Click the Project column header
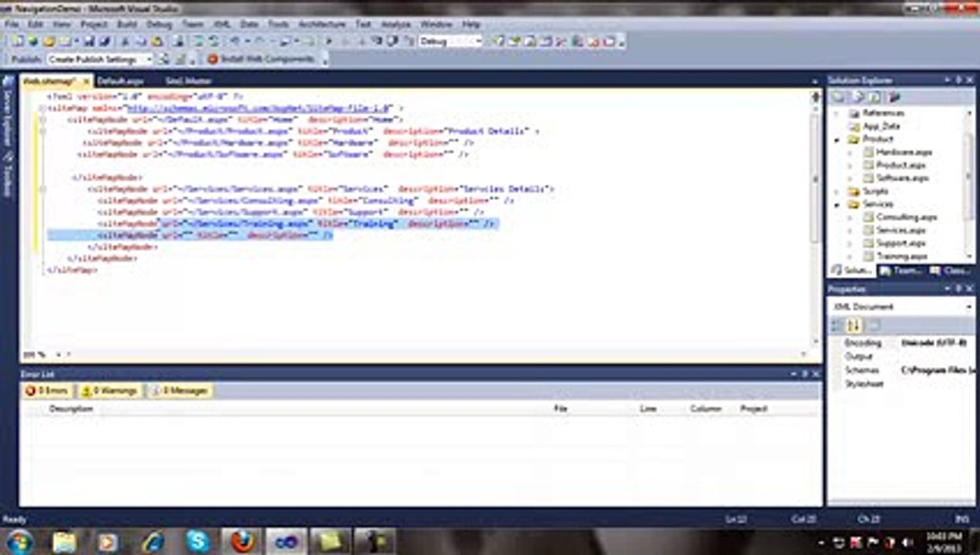 pos(753,409)
